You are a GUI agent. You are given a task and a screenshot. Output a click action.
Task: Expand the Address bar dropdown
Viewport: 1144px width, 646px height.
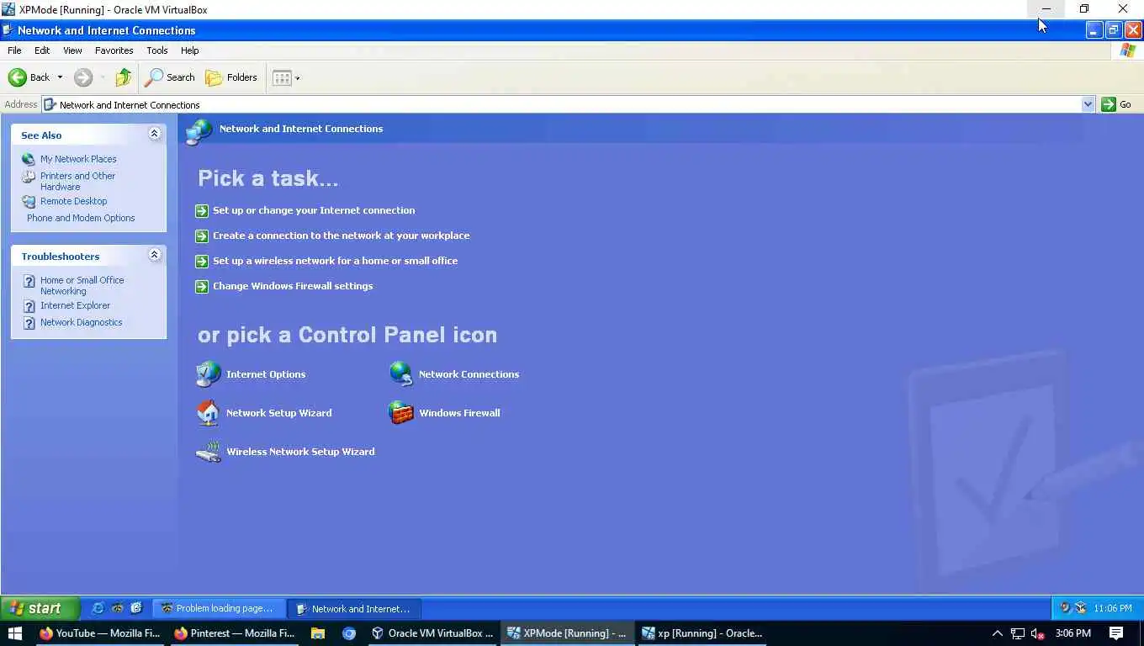pyautogui.click(x=1088, y=104)
